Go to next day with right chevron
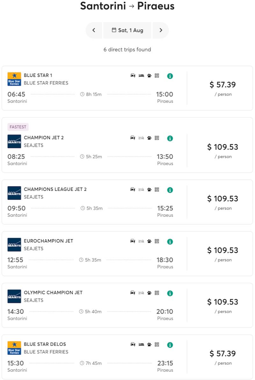 pyautogui.click(x=161, y=30)
